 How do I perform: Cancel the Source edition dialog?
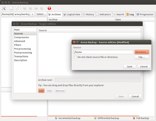tap(144, 66)
